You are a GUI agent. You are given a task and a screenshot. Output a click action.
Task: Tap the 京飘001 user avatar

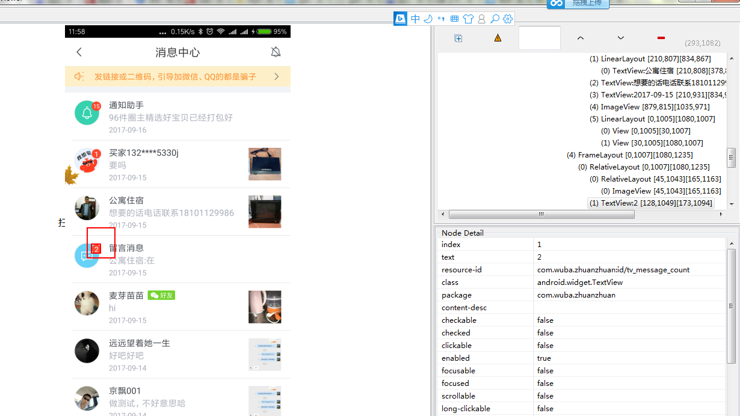87,398
